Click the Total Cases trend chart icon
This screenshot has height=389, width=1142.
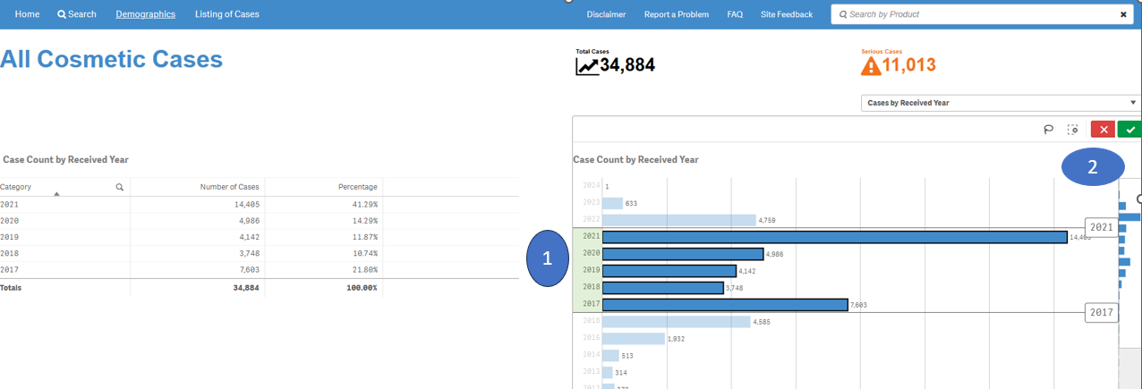coord(587,66)
